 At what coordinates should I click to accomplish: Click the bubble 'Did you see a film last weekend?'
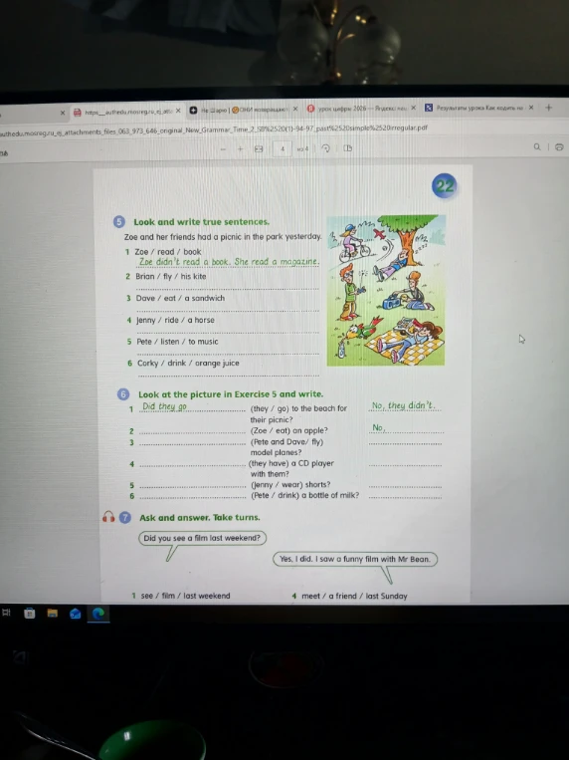click(202, 538)
